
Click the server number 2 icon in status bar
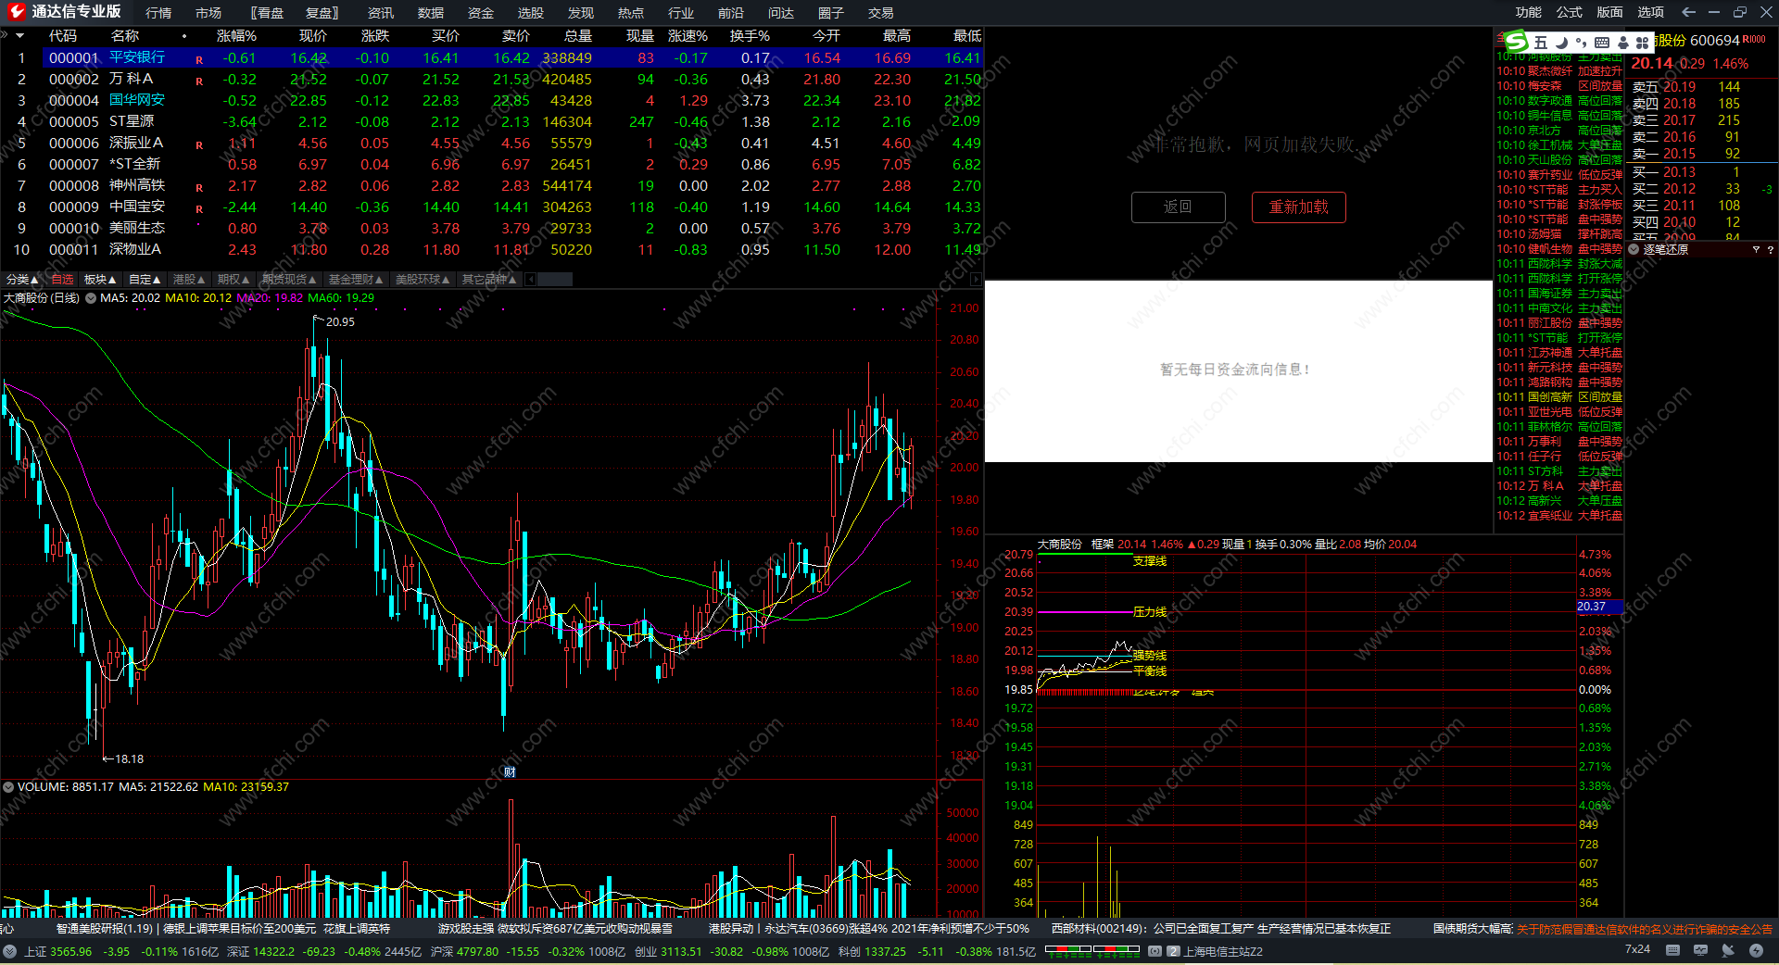point(1173,951)
